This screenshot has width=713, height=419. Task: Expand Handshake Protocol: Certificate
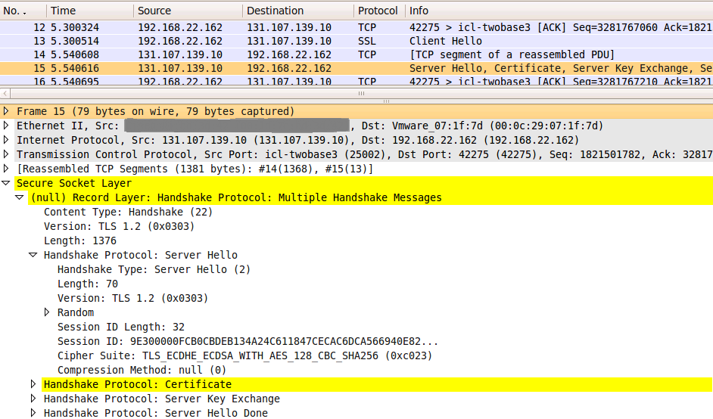33,384
